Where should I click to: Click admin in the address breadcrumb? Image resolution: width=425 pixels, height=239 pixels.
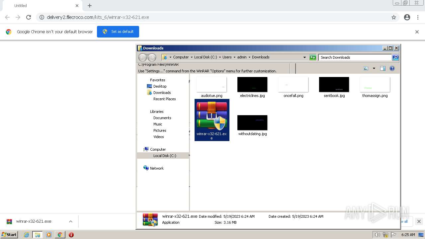(242, 57)
